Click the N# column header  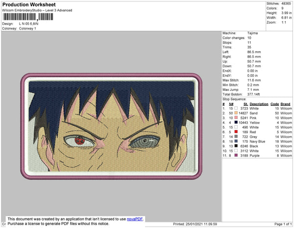point(231,104)
